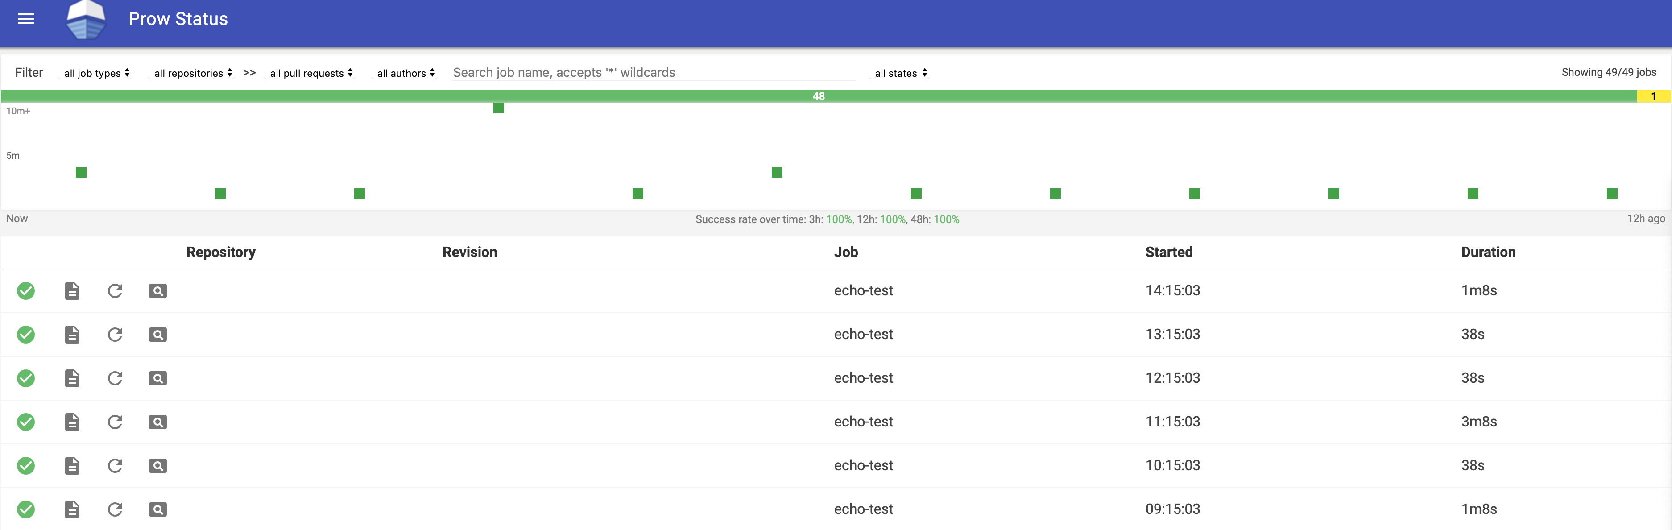Open build log for 12:15:03 echo-test
This screenshot has height=530, width=1672.
click(x=72, y=378)
